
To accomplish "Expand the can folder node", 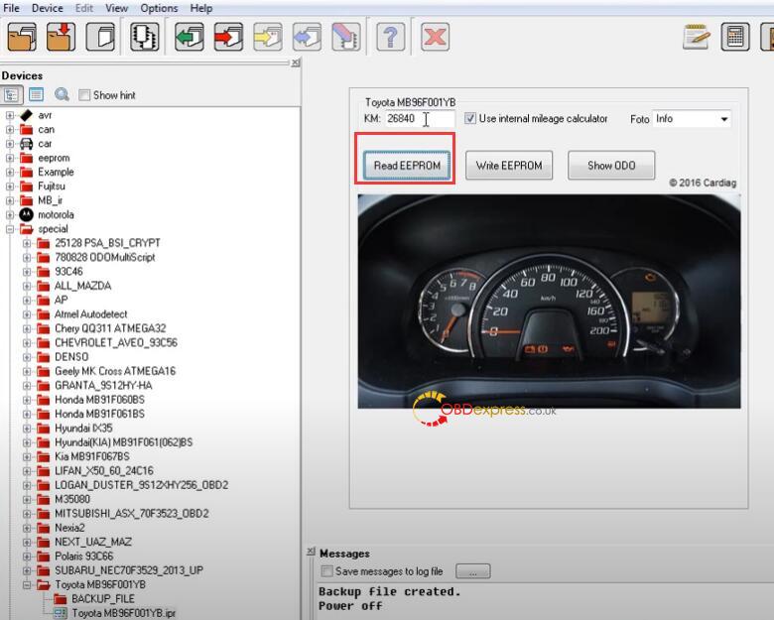I will 9,129.
